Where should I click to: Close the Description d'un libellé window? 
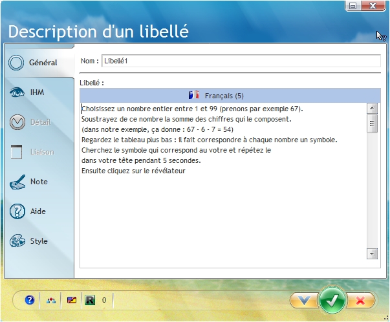click(373, 5)
